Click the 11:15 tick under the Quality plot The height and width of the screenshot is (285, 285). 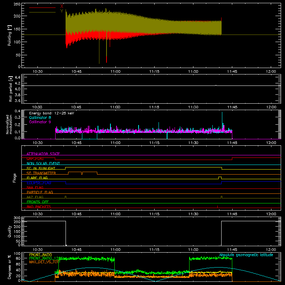tap(154, 250)
